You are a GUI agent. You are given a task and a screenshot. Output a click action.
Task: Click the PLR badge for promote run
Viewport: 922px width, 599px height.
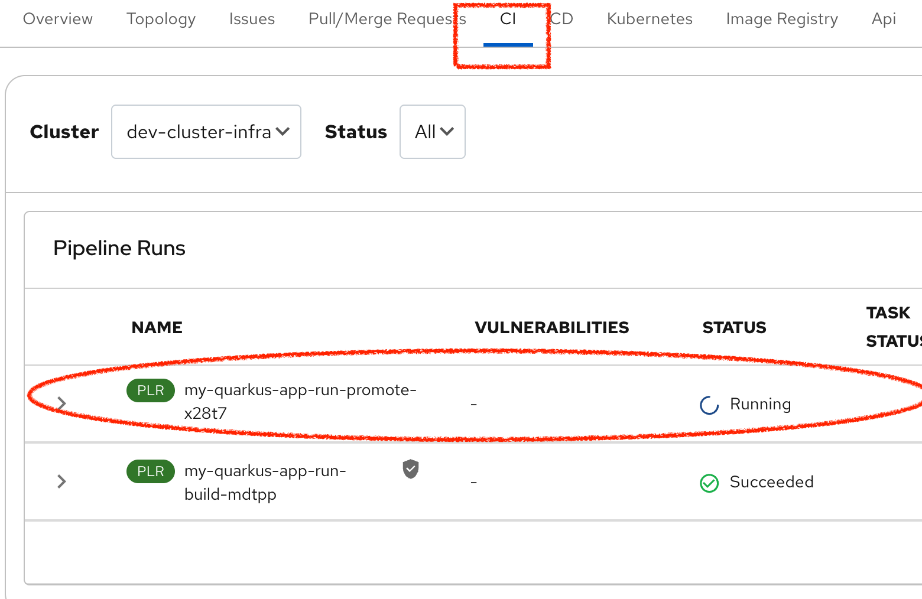click(150, 390)
